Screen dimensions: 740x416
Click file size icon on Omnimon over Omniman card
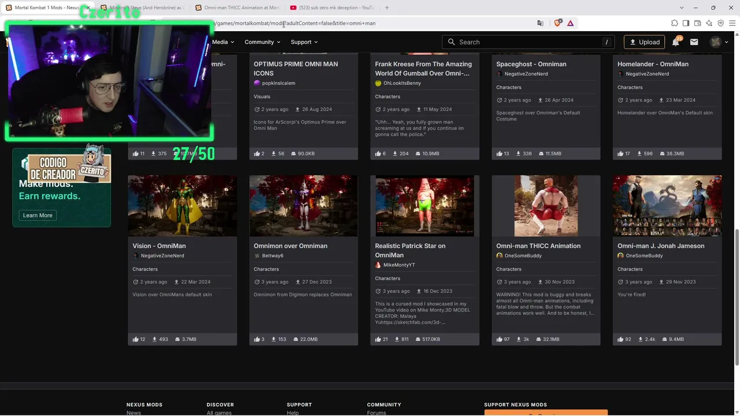point(295,339)
